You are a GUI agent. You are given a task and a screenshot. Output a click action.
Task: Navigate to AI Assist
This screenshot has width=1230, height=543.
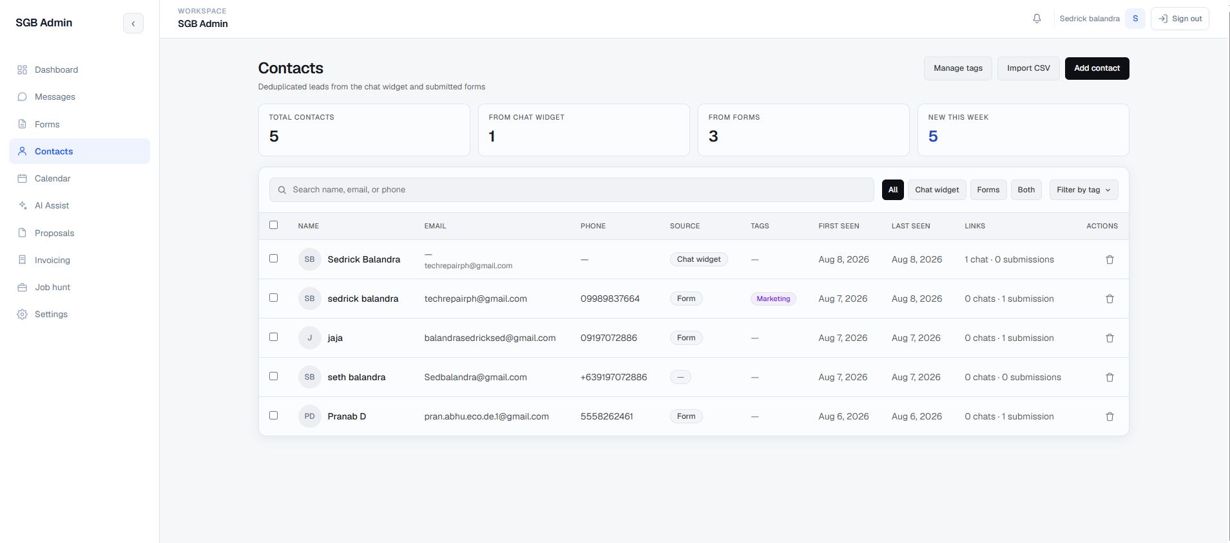click(79, 205)
